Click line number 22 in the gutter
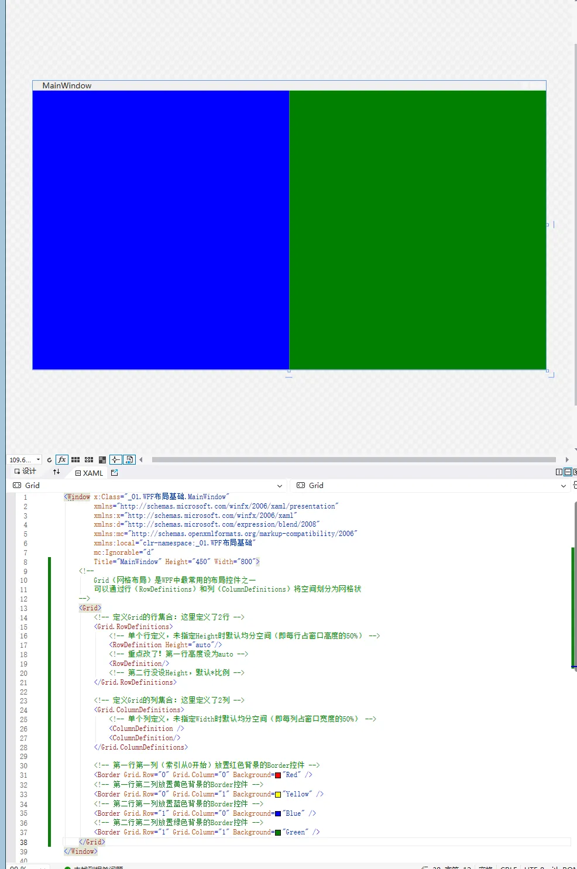This screenshot has height=869, width=577. tap(23, 692)
